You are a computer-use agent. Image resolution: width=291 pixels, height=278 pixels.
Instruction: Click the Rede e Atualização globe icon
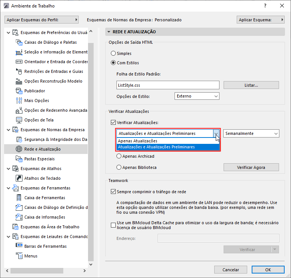[19, 149]
